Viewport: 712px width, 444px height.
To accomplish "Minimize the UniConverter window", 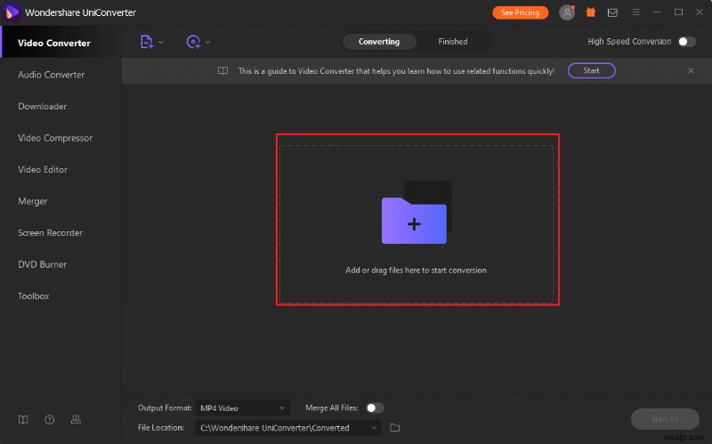I will (657, 12).
